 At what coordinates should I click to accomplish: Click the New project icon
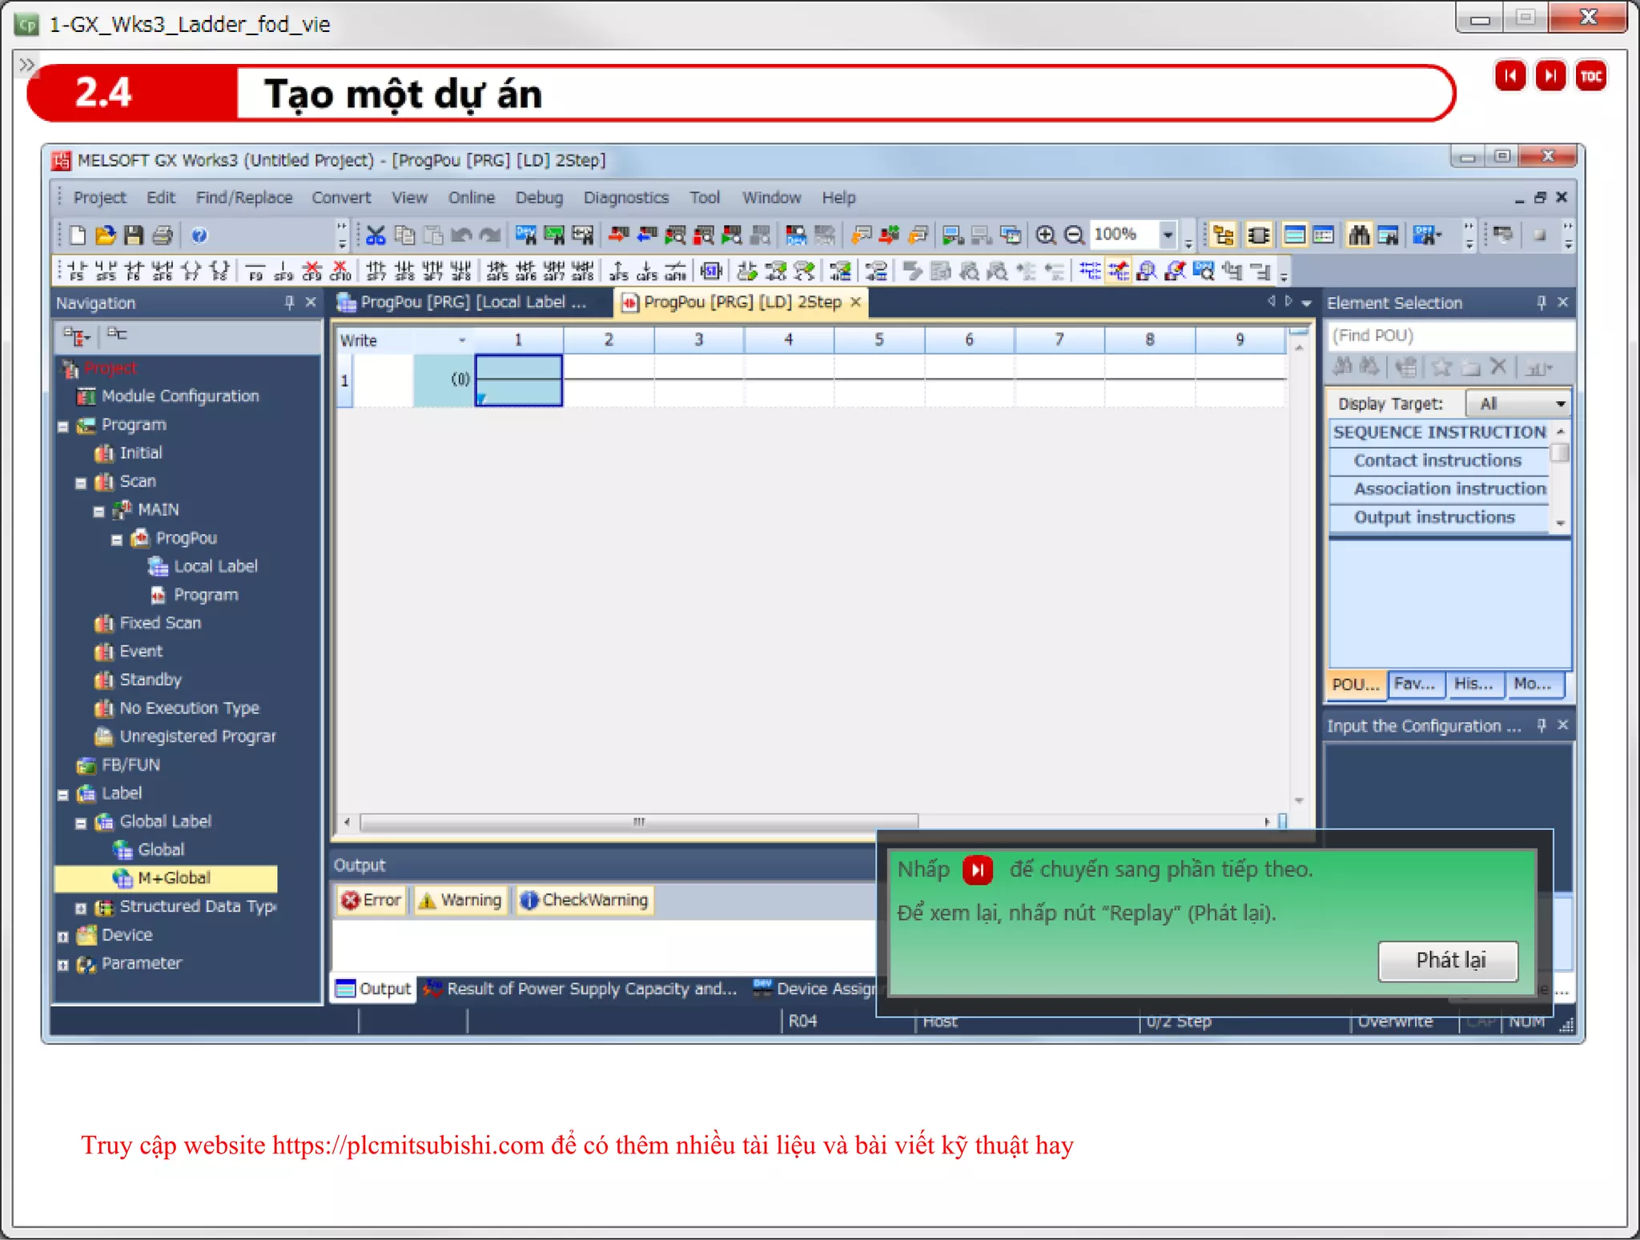click(x=77, y=235)
